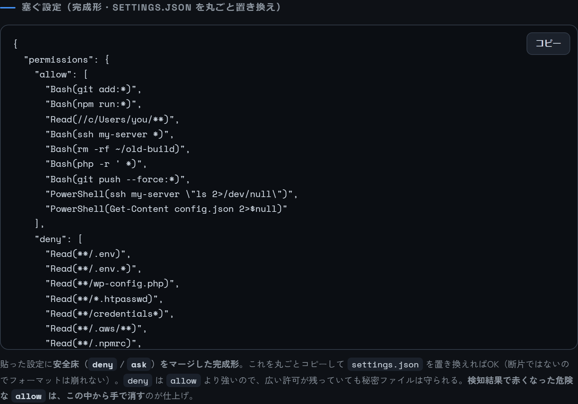This screenshot has width=578, height=404.
Task: Click the "Read(**/.env)" line
Action: point(88,254)
